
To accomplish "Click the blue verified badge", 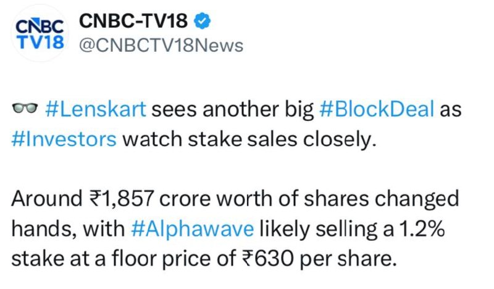I will pyautogui.click(x=202, y=21).
